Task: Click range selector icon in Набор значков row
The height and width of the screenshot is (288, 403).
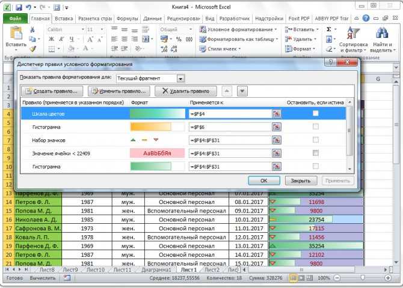Action: pyautogui.click(x=277, y=140)
